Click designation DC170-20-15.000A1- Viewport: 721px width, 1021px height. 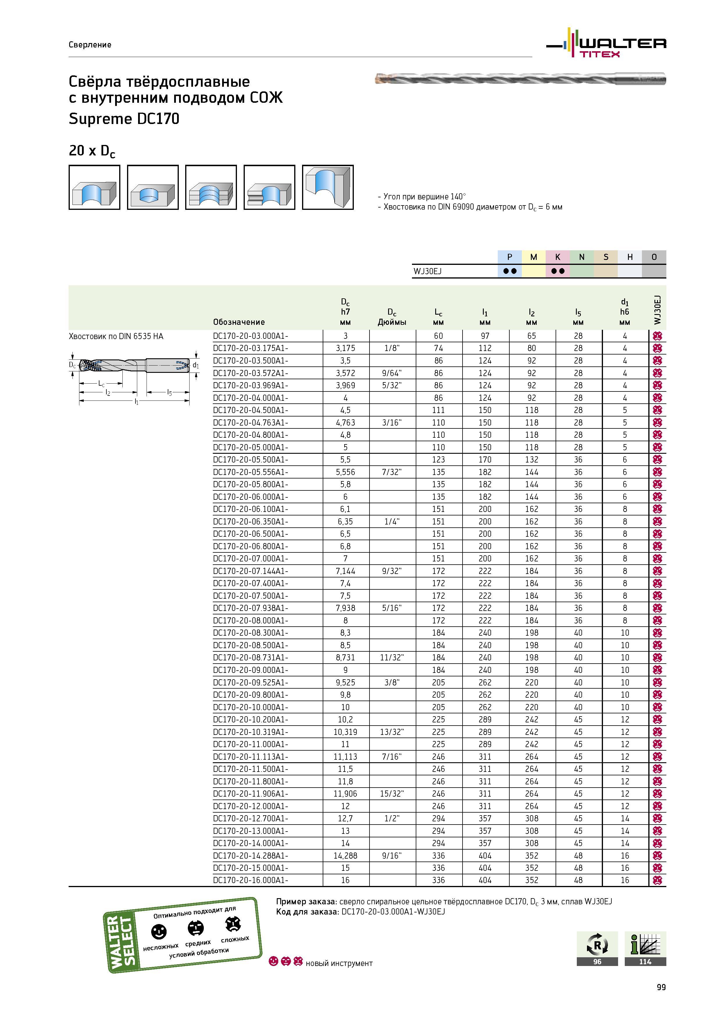251,868
